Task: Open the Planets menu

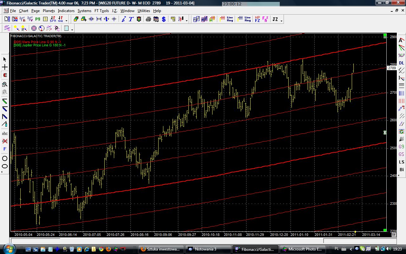Action: 49,11
